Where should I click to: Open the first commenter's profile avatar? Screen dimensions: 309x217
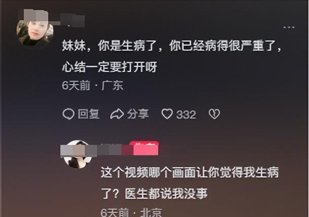point(35,33)
